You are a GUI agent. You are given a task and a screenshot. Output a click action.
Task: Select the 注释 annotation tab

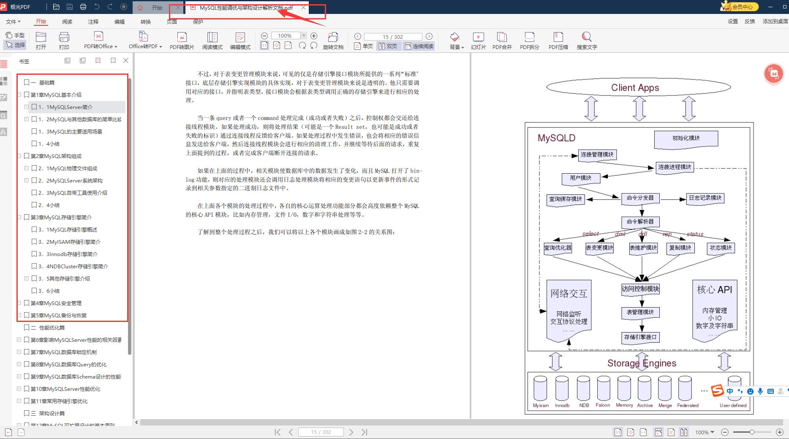click(93, 22)
